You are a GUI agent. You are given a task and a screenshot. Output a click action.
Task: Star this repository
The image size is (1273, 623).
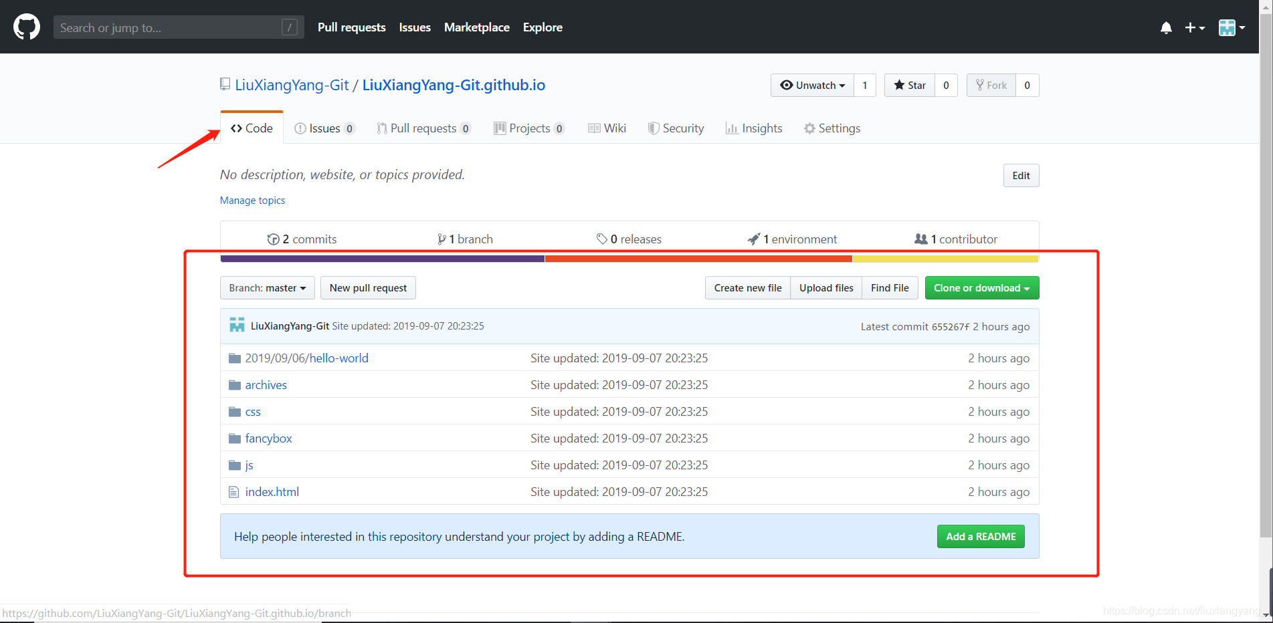point(910,85)
